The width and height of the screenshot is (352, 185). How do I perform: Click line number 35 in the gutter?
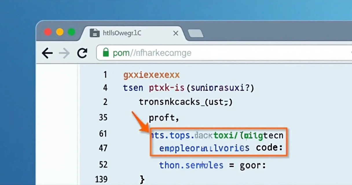pos(103,117)
